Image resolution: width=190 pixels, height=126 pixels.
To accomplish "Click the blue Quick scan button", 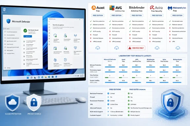I will click(28, 36).
